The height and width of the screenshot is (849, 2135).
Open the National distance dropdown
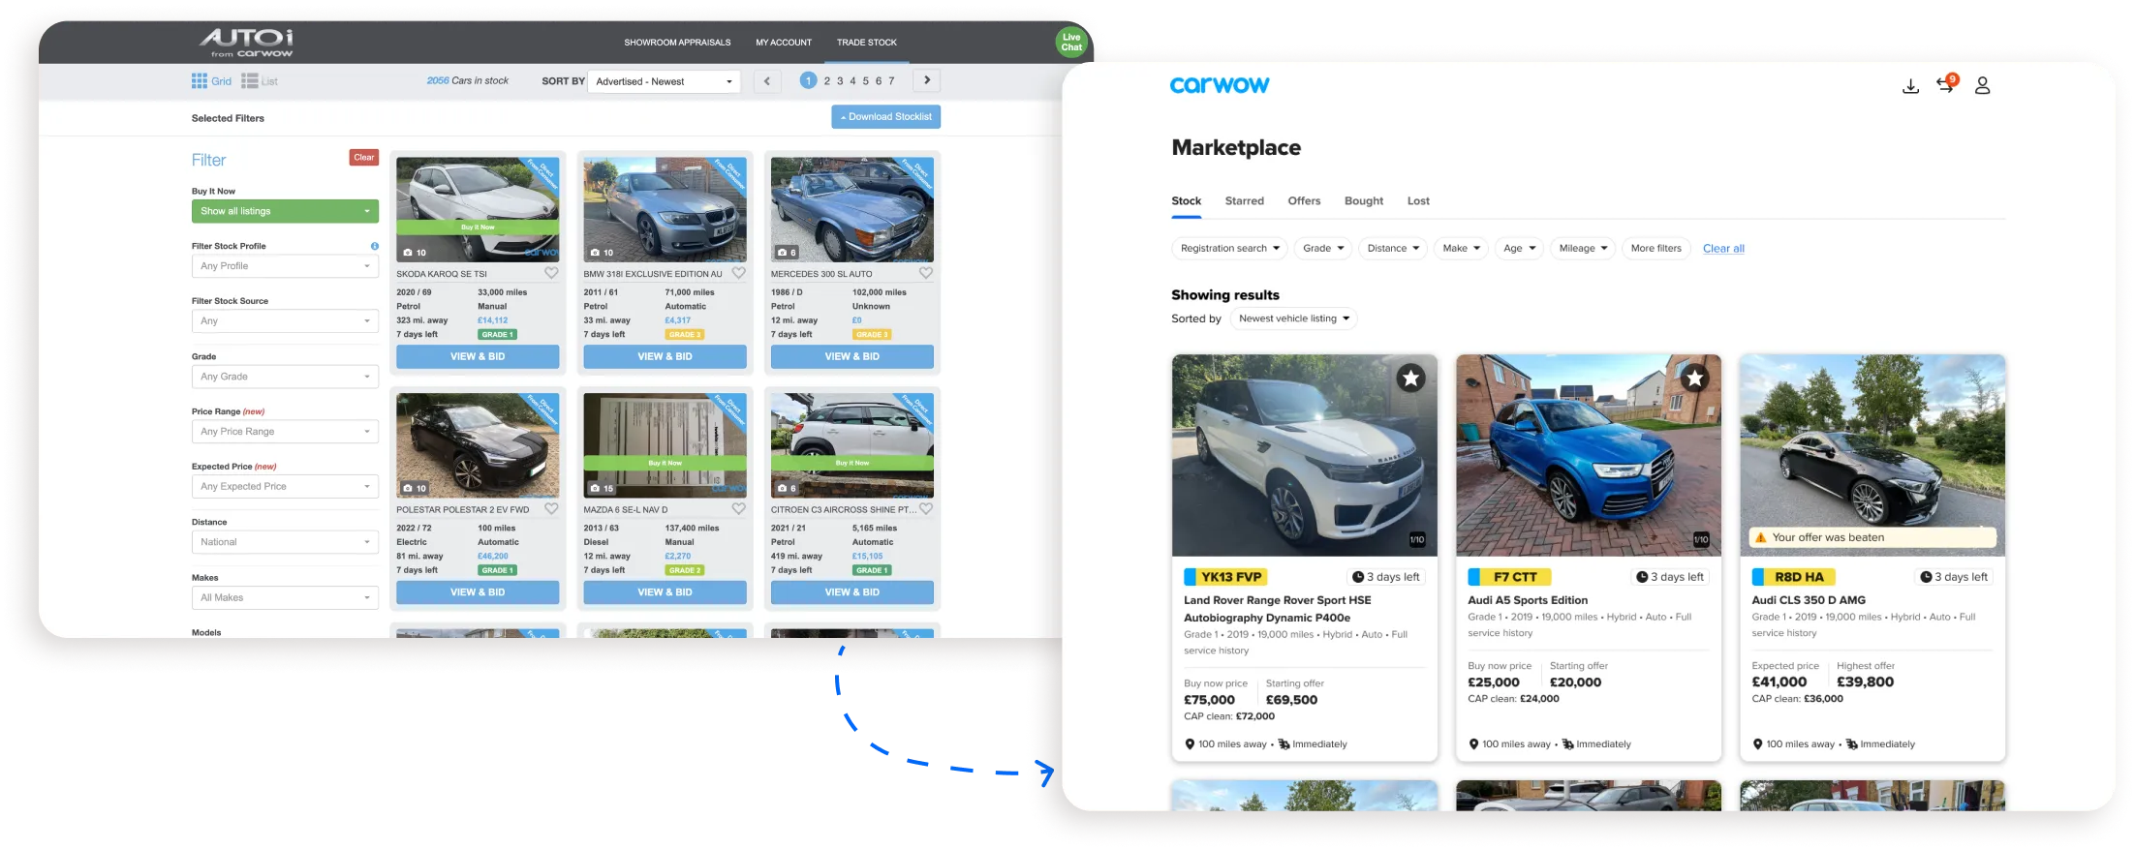(x=285, y=542)
